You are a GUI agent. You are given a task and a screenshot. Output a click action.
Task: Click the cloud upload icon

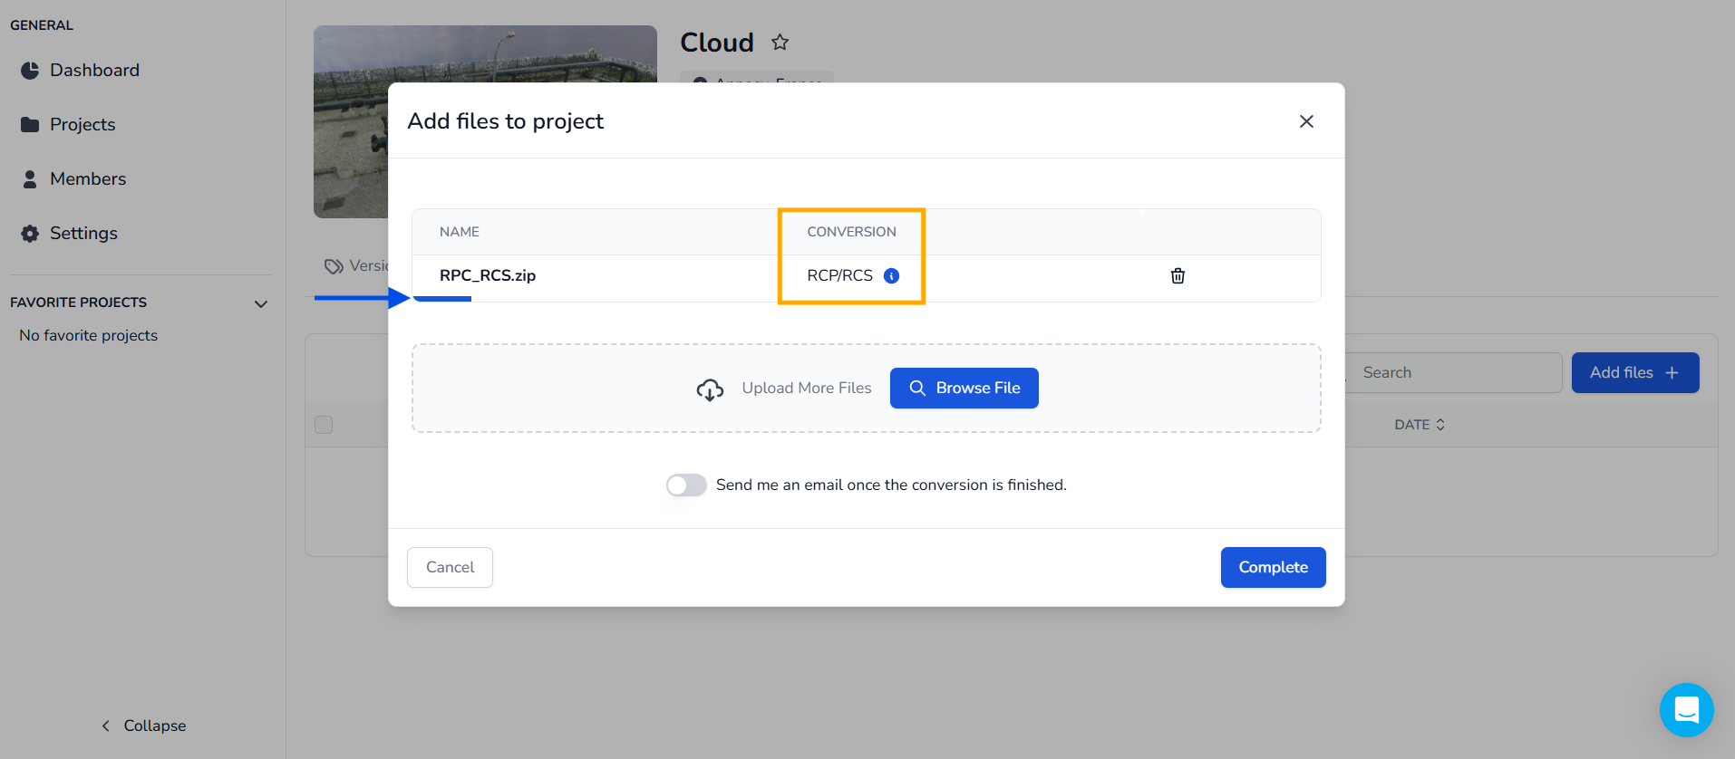click(710, 389)
